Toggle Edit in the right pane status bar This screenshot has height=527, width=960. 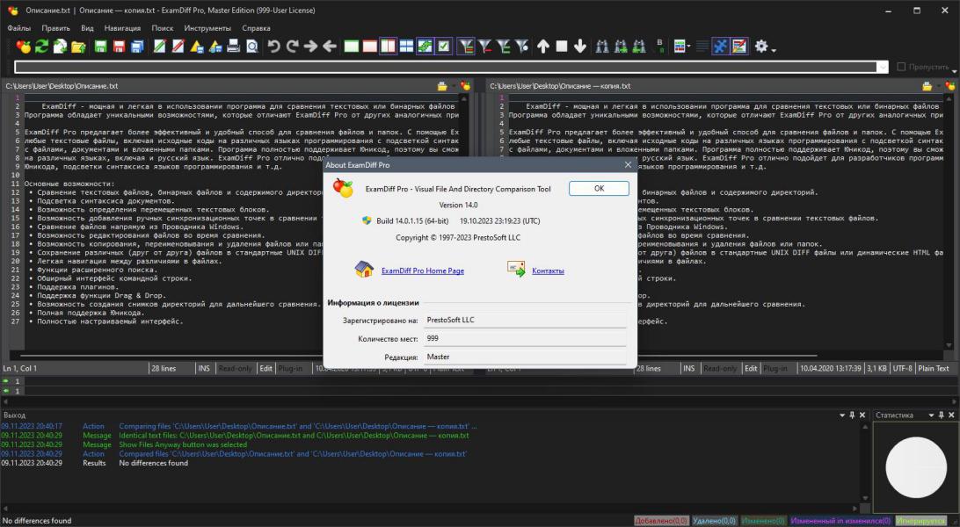[751, 369]
